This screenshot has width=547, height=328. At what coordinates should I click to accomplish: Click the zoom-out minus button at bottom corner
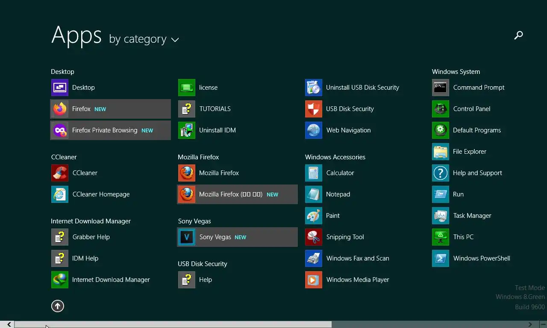(543, 325)
